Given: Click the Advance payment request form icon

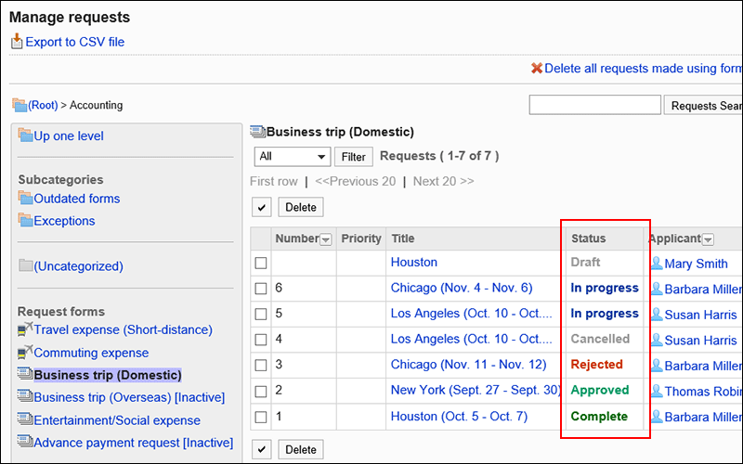Looking at the screenshot, I should [25, 442].
